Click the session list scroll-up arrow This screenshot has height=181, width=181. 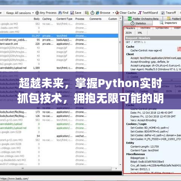(x=120, y=18)
